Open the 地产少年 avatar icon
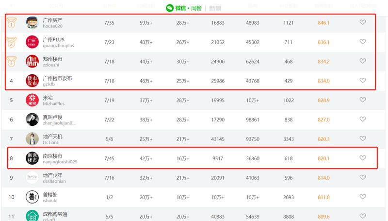The height and width of the screenshot is (221, 388). coord(32,178)
